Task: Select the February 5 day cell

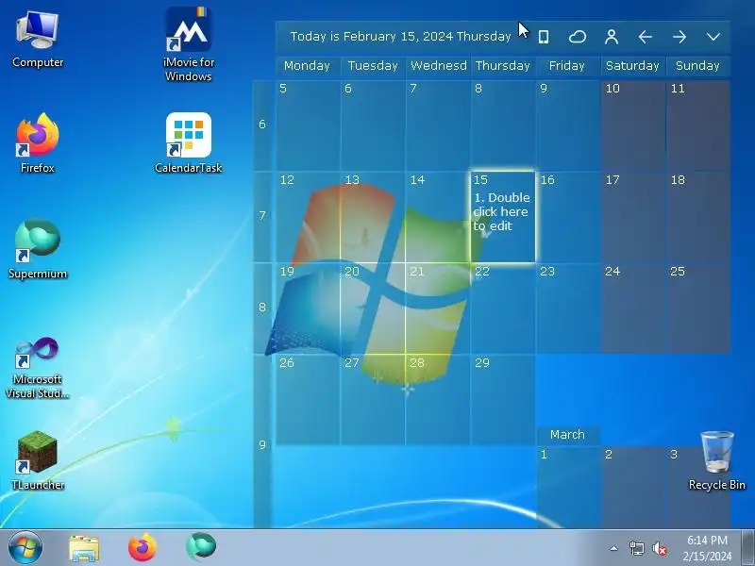Action: point(308,125)
